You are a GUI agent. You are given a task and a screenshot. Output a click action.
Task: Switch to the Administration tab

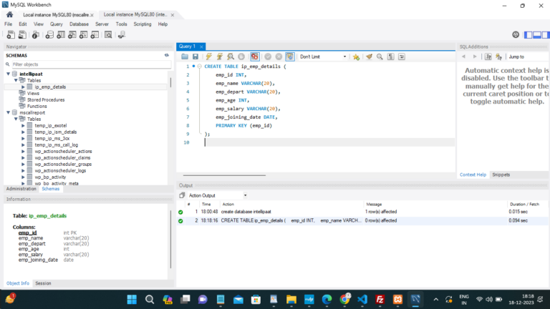click(21, 189)
